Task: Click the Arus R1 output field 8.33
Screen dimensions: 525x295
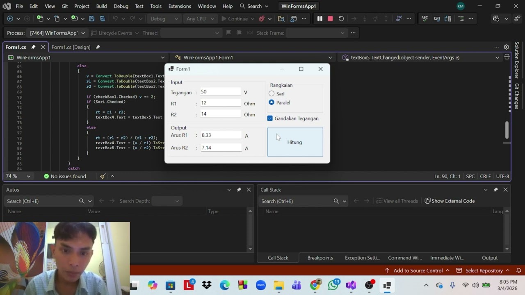Action: click(221, 135)
